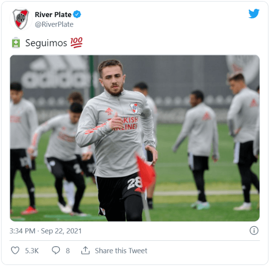The width and height of the screenshot is (270, 266).
Task: Click the red 100 emoji
Action: coord(76,43)
